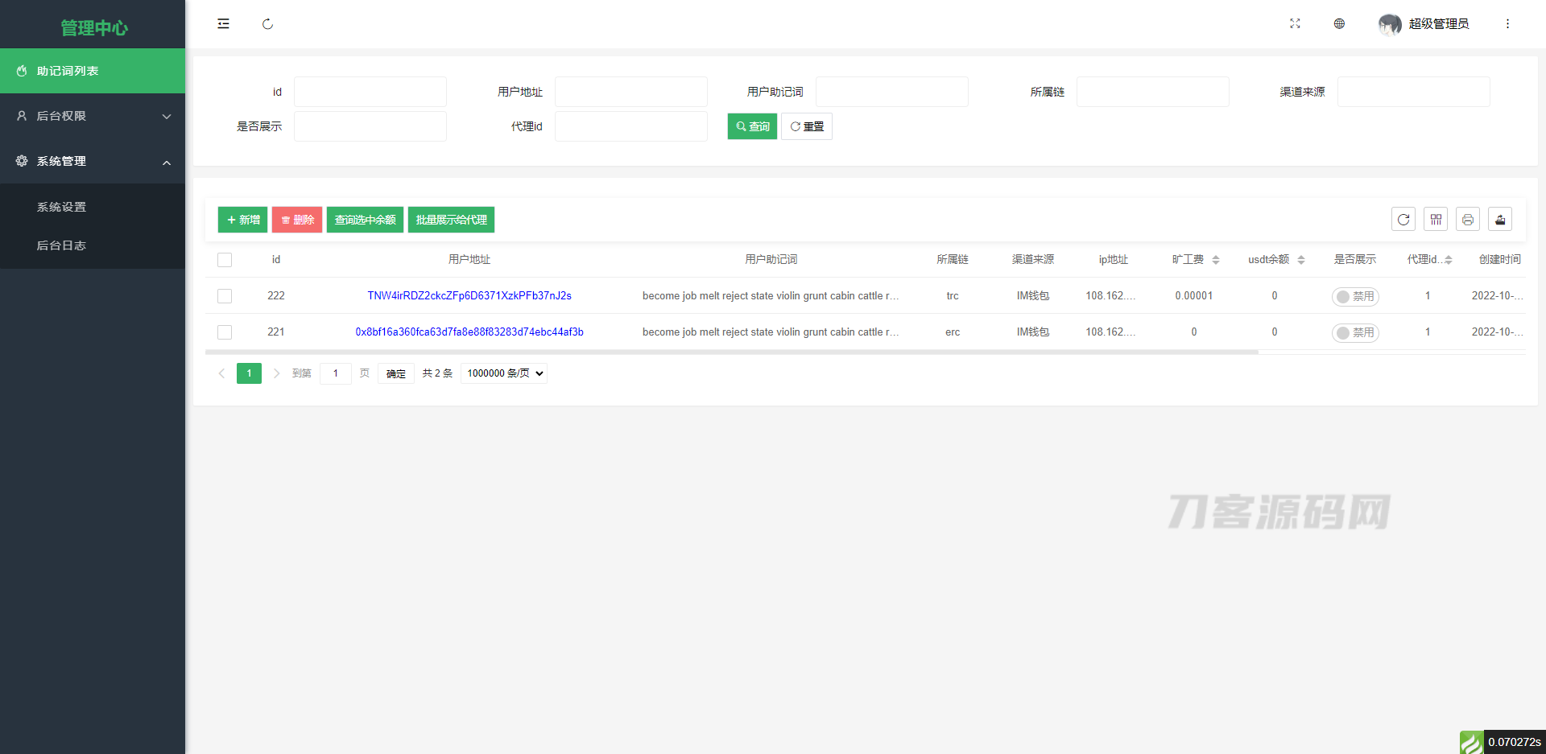Check the row checkbox for id 222
The image size is (1546, 754).
coord(225,296)
